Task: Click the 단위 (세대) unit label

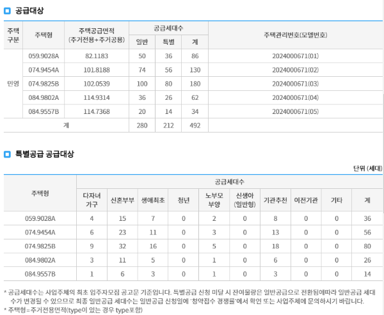Action: [x=367, y=168]
